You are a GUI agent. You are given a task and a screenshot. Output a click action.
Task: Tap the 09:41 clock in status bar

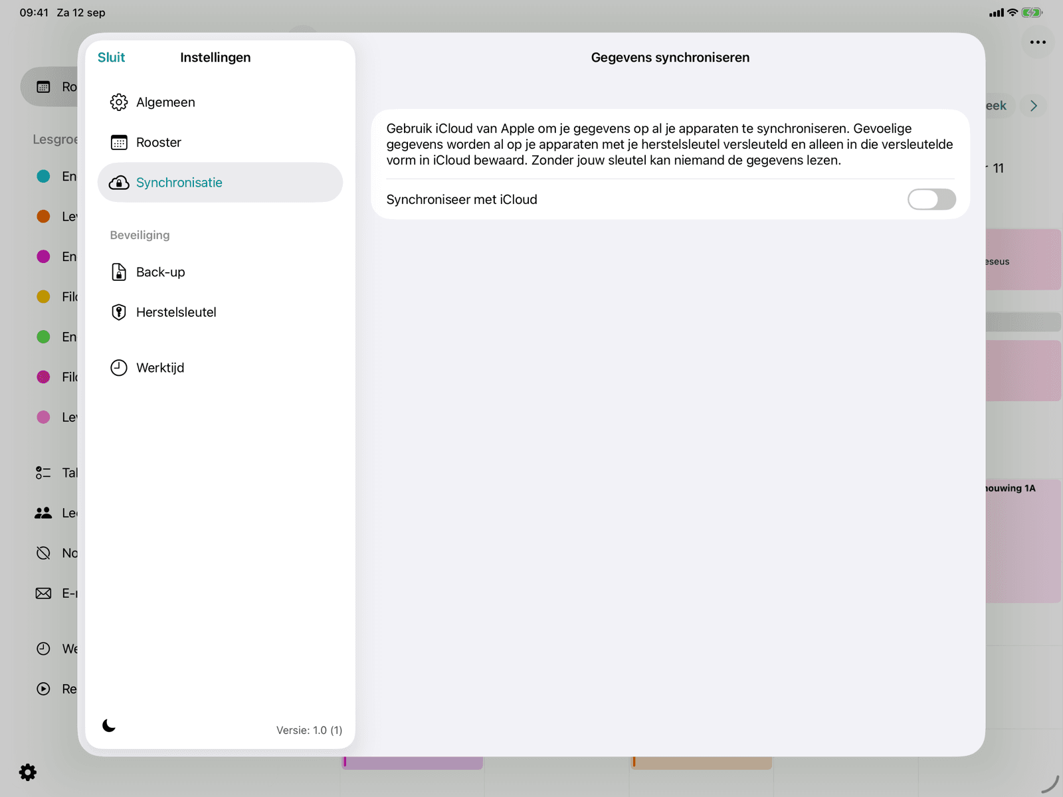tap(34, 13)
